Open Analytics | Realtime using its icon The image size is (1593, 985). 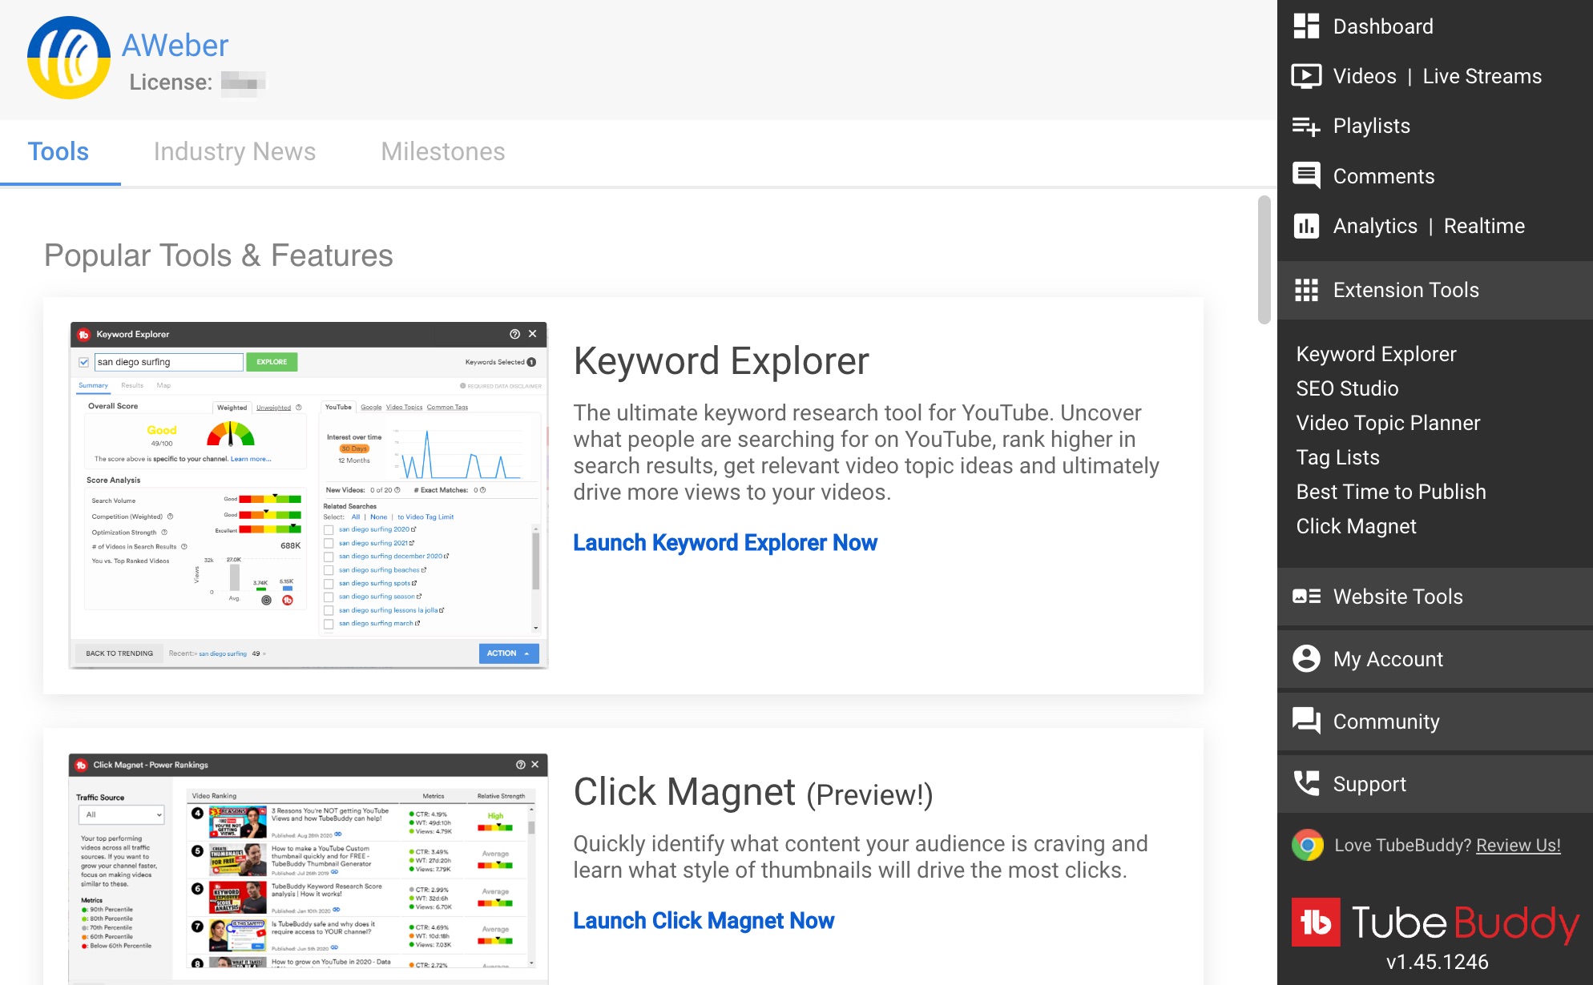[1307, 226]
